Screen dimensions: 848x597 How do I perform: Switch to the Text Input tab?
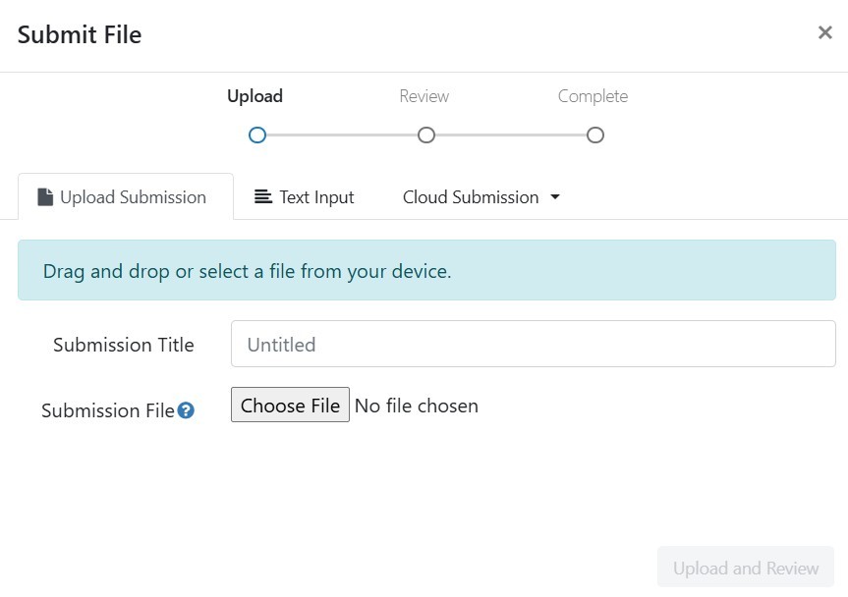click(x=305, y=197)
